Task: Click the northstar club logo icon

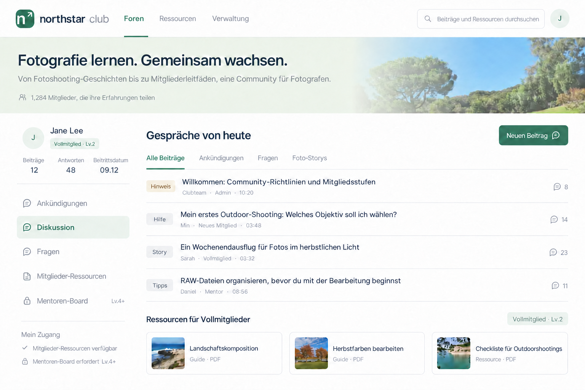Action: pos(25,19)
